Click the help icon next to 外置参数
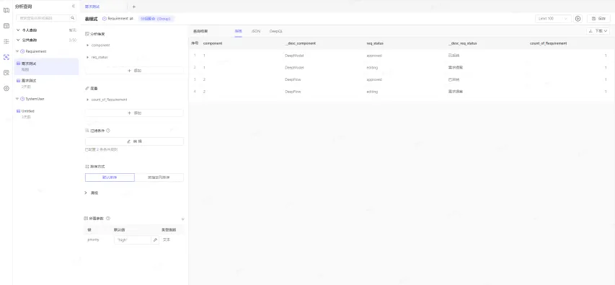This screenshot has width=615, height=285. [x=108, y=219]
